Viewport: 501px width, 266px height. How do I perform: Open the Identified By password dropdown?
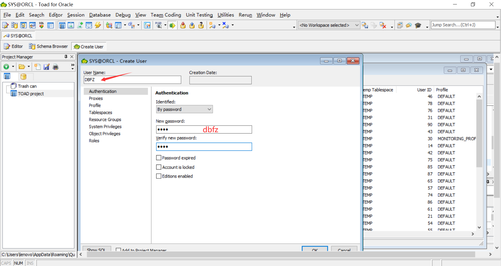pyautogui.click(x=184, y=109)
